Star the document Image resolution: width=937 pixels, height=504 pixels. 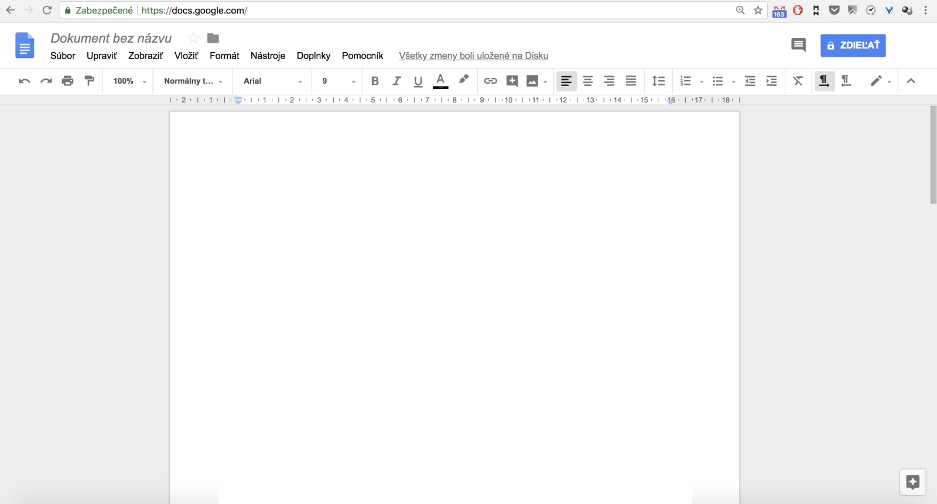click(193, 38)
